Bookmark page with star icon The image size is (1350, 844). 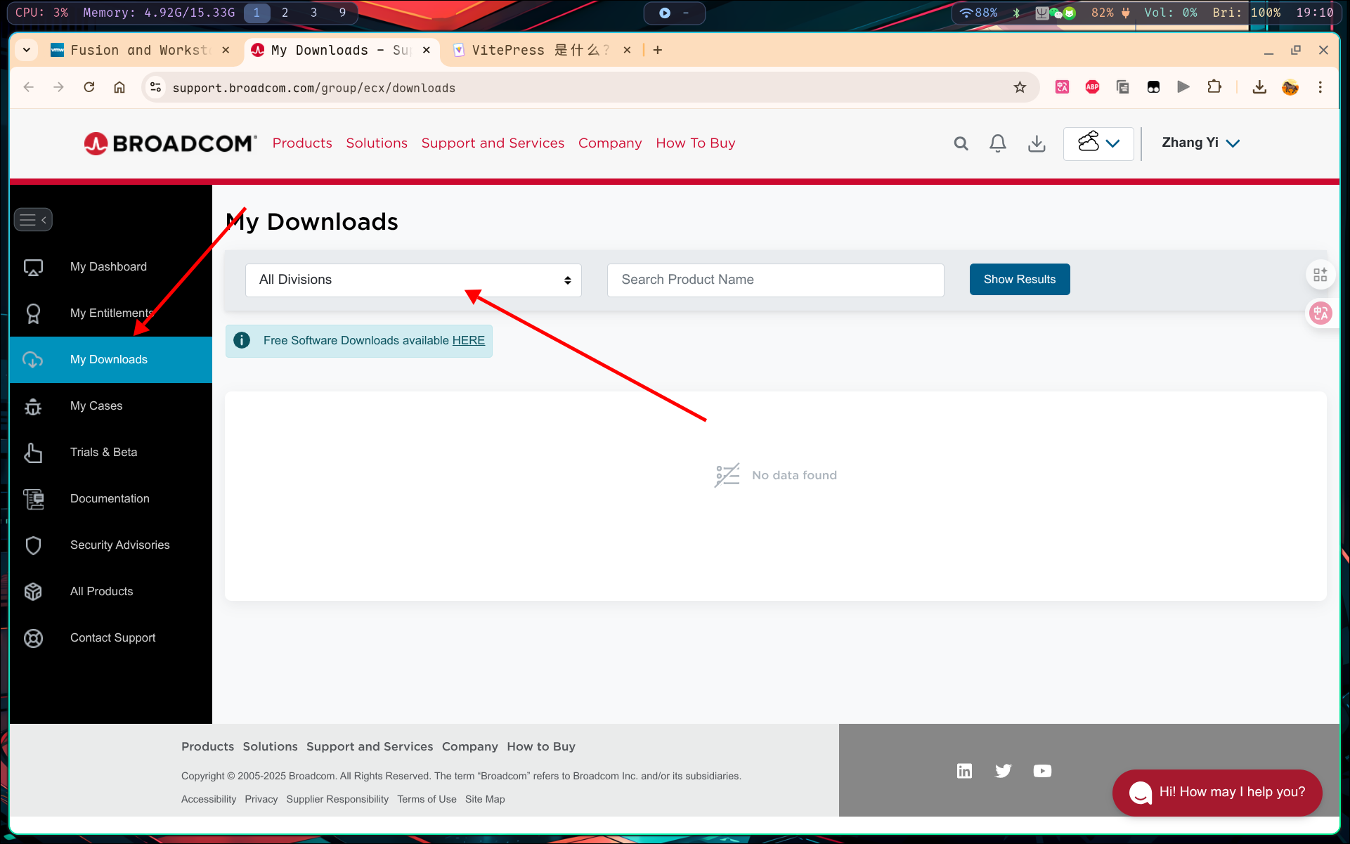tap(1020, 87)
